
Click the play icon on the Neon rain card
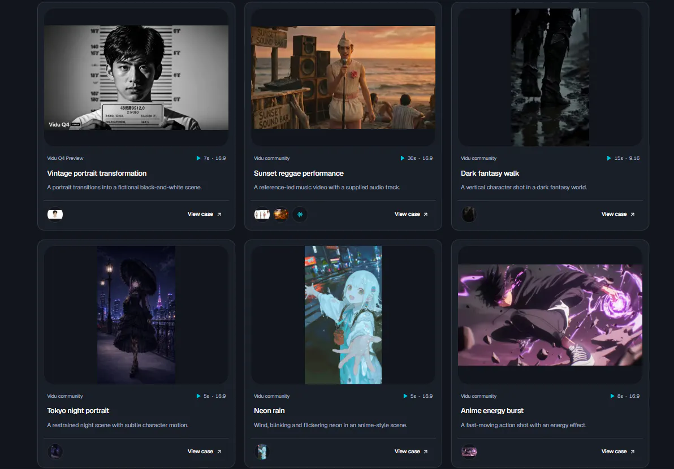point(405,396)
